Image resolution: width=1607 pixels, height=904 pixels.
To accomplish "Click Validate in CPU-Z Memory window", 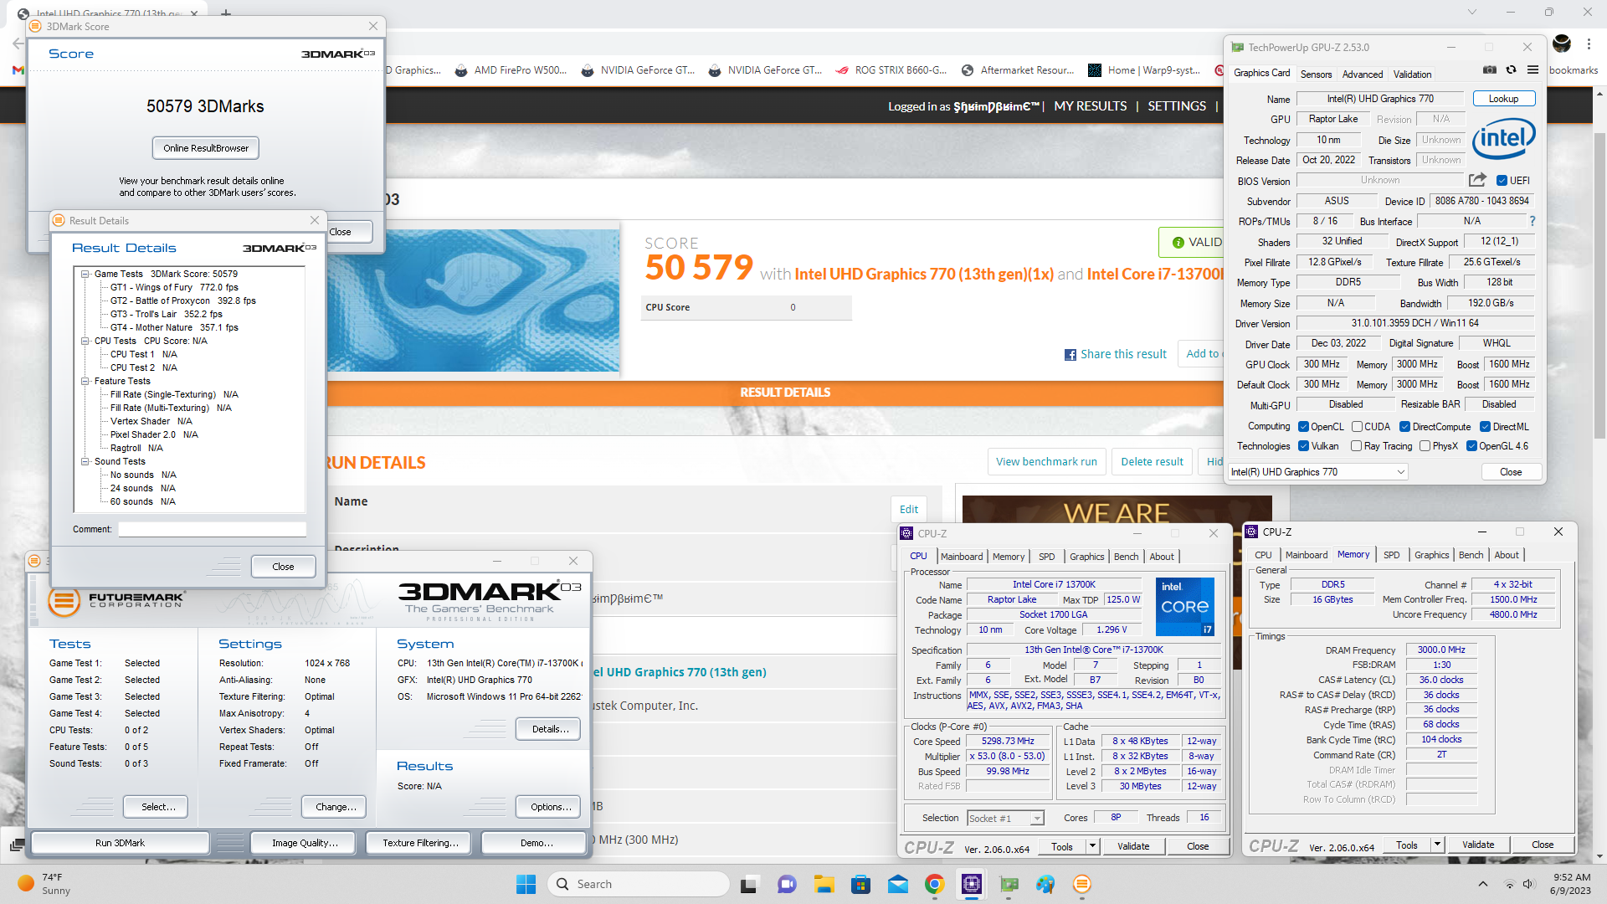I will (1478, 845).
